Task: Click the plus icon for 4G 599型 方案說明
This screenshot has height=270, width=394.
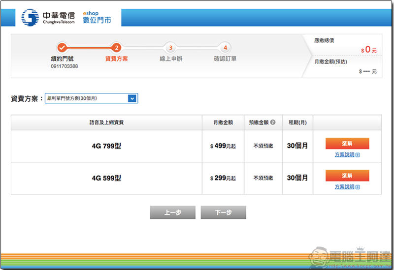Action: 358,187
